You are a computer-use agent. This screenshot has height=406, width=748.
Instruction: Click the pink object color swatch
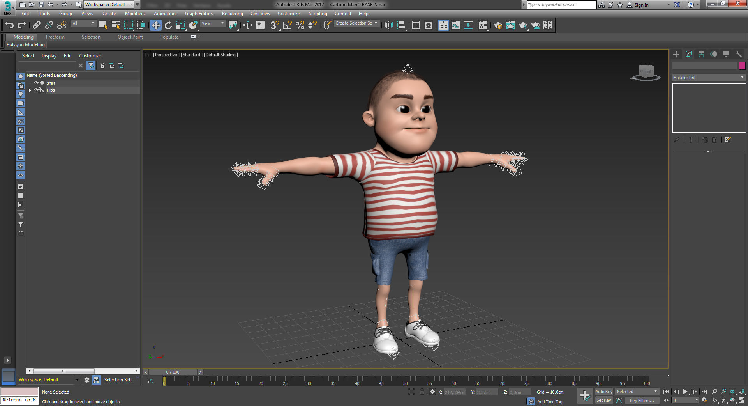click(x=742, y=66)
